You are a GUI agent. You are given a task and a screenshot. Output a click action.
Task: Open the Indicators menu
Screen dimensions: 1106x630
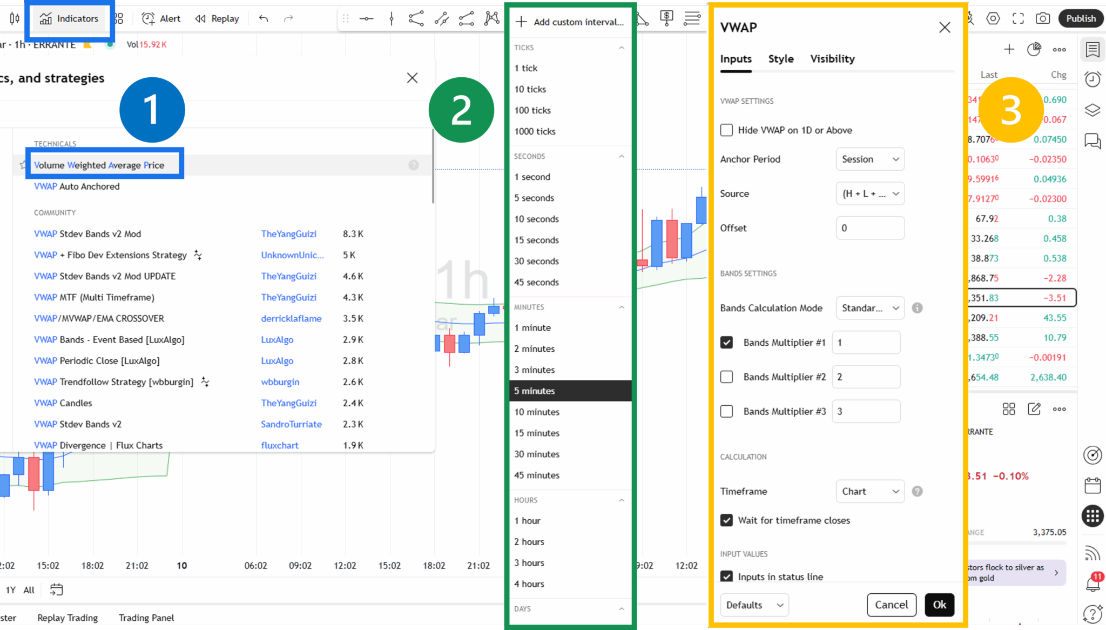[x=69, y=18]
